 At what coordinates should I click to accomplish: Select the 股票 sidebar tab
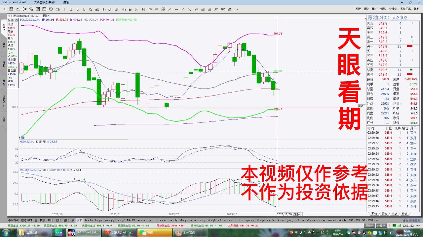(4, 119)
